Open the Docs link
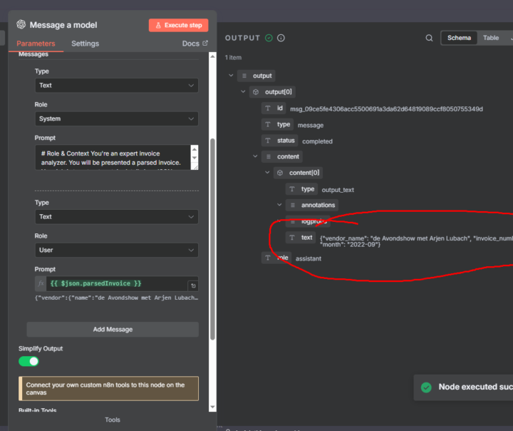This screenshot has height=431, width=513. (x=195, y=44)
